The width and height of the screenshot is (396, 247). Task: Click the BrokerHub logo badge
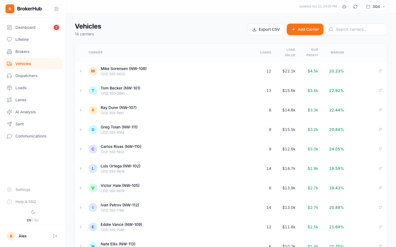coord(10,9)
